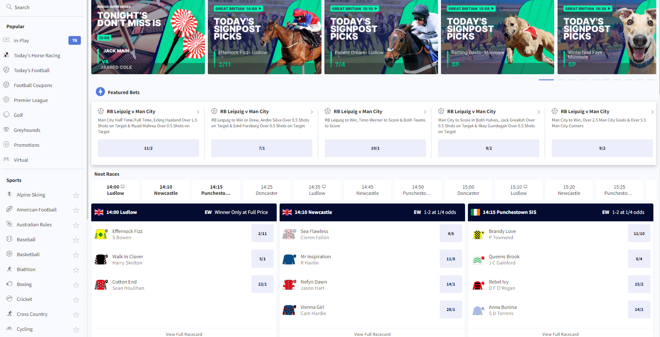Select the Boxing glove icon
This screenshot has width=660, height=337.
pyautogui.click(x=9, y=284)
